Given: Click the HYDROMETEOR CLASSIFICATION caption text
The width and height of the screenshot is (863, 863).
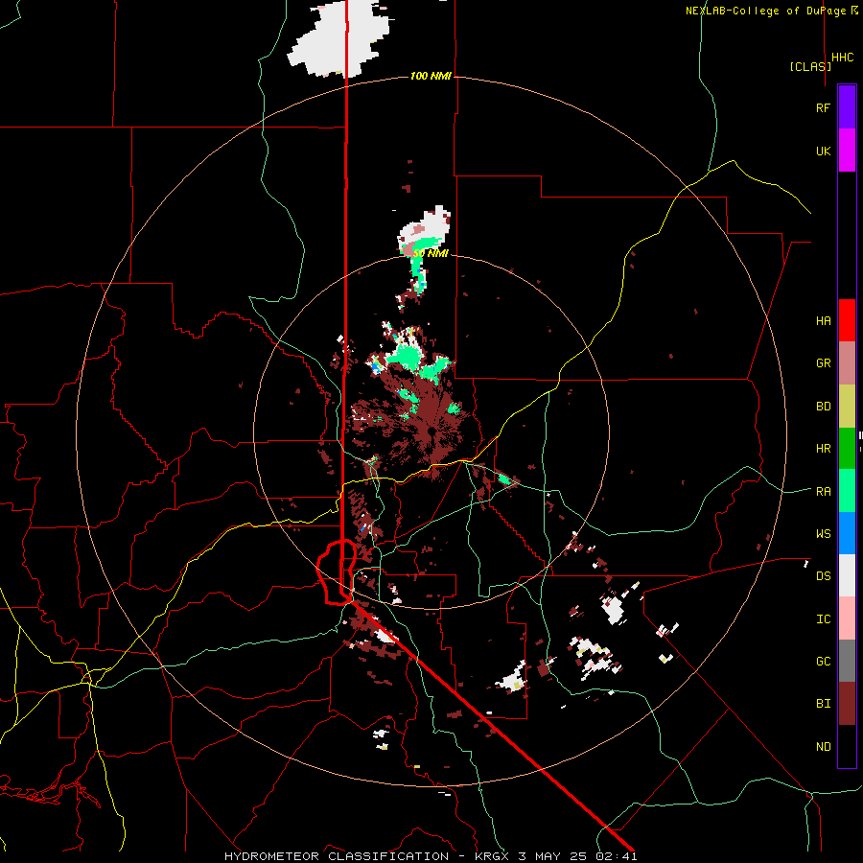Looking at the screenshot, I should (337, 856).
